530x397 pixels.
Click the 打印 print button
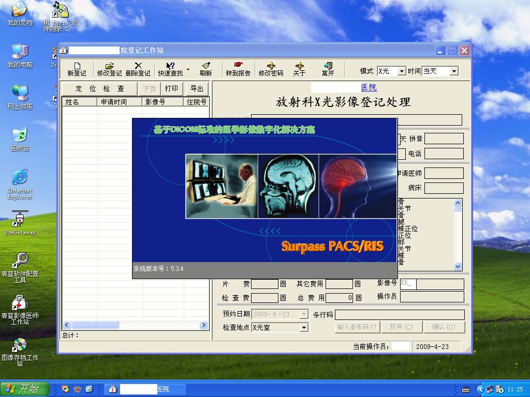(171, 89)
